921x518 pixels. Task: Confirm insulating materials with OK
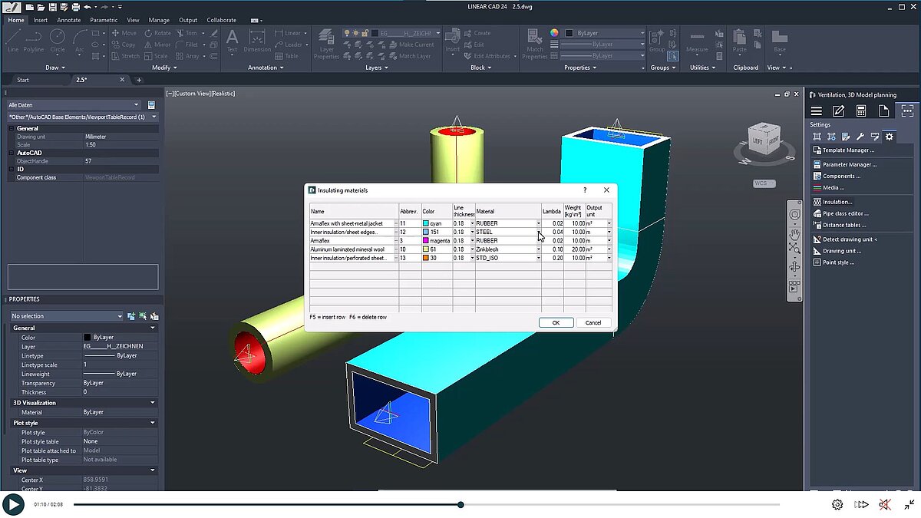(x=556, y=322)
